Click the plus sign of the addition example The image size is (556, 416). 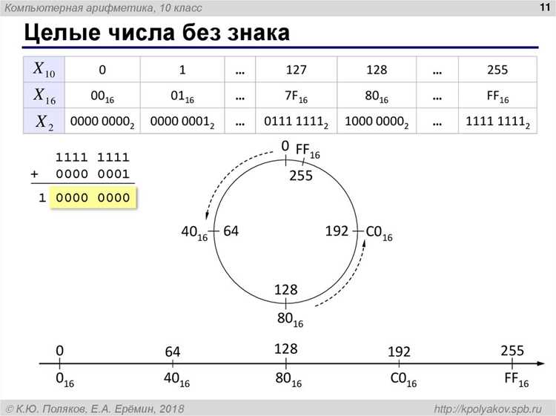coord(34,174)
